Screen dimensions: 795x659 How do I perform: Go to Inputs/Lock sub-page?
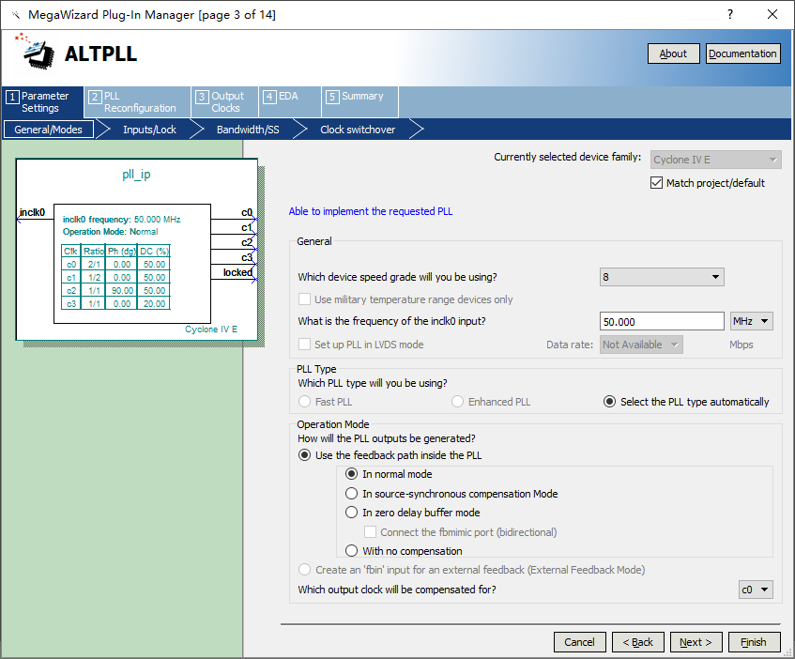click(149, 130)
